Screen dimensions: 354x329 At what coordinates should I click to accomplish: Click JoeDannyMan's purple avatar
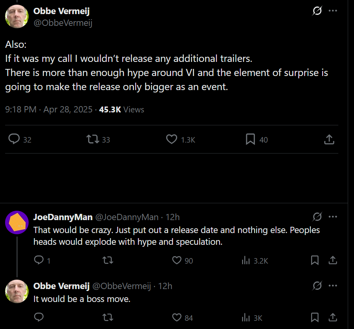click(x=17, y=222)
